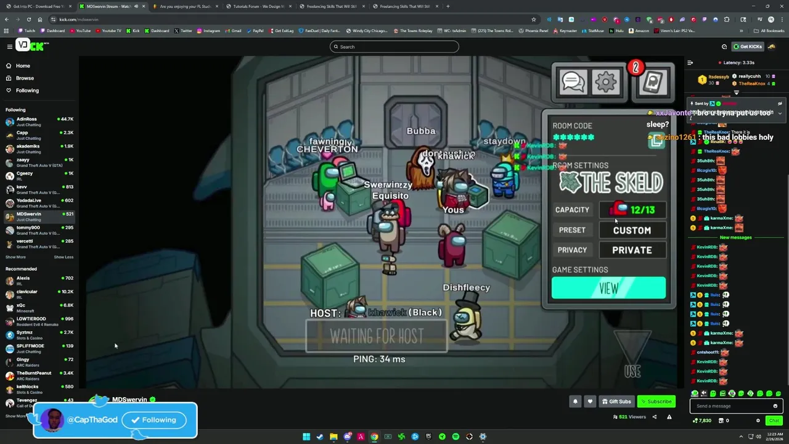
Task: Open the emote shortcut row above chat input
Action: pos(737,393)
